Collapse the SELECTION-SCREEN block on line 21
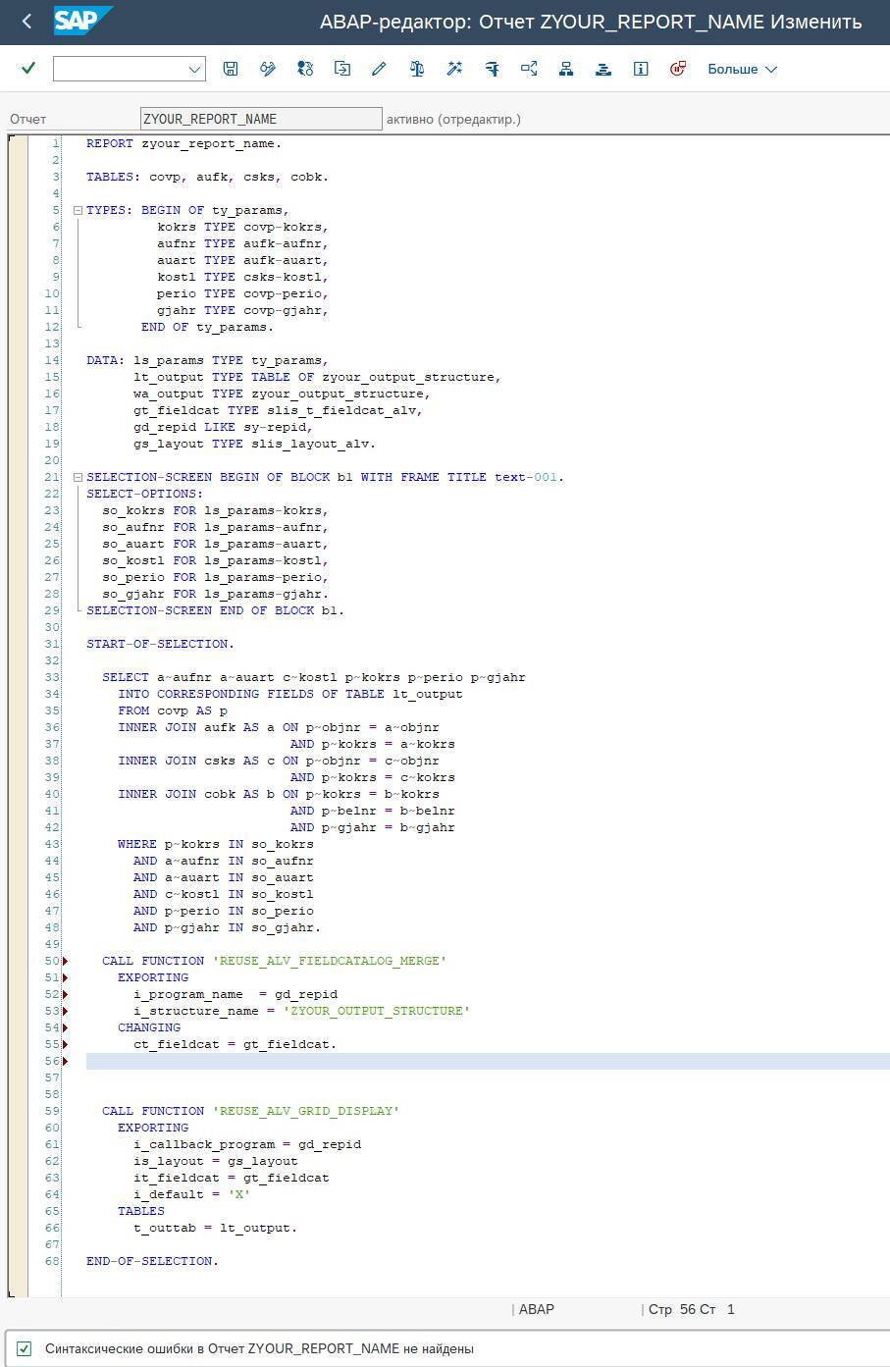The image size is (890, 1367). (x=78, y=477)
